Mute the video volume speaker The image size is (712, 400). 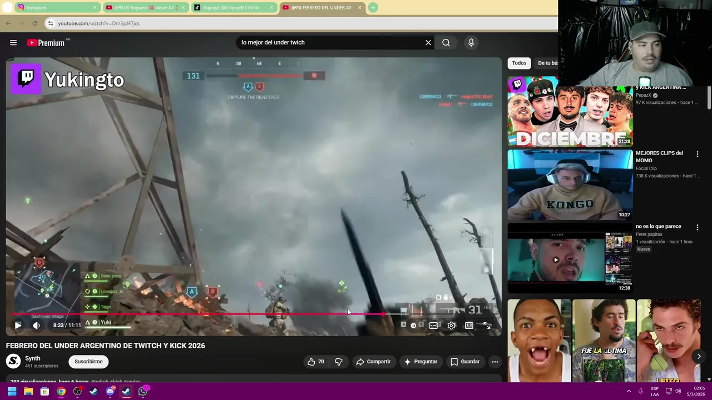pyautogui.click(x=36, y=326)
